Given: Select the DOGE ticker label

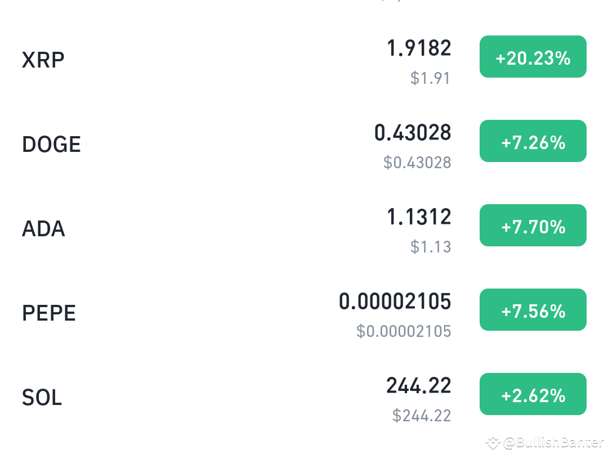Looking at the screenshot, I should pyautogui.click(x=51, y=144).
